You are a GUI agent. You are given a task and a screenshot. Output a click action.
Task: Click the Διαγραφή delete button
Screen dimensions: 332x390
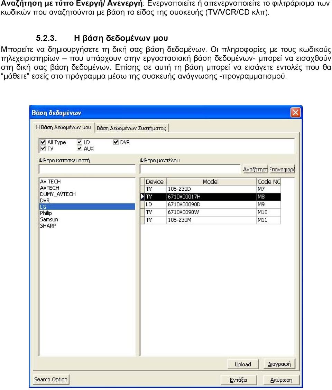click(279, 364)
